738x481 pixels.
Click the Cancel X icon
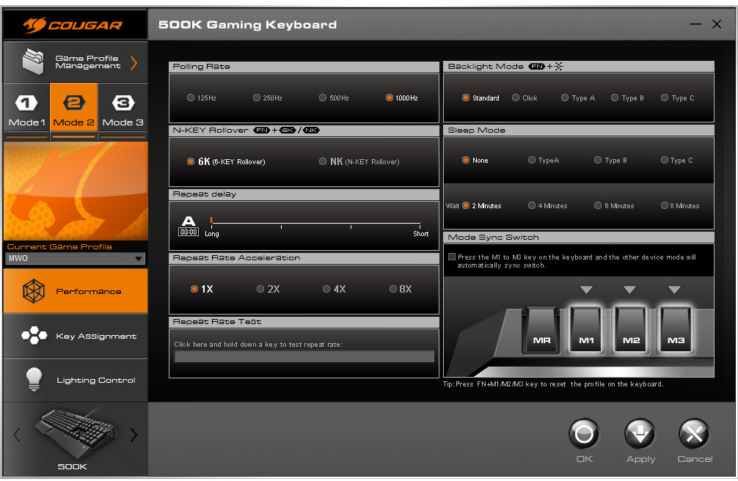click(694, 435)
